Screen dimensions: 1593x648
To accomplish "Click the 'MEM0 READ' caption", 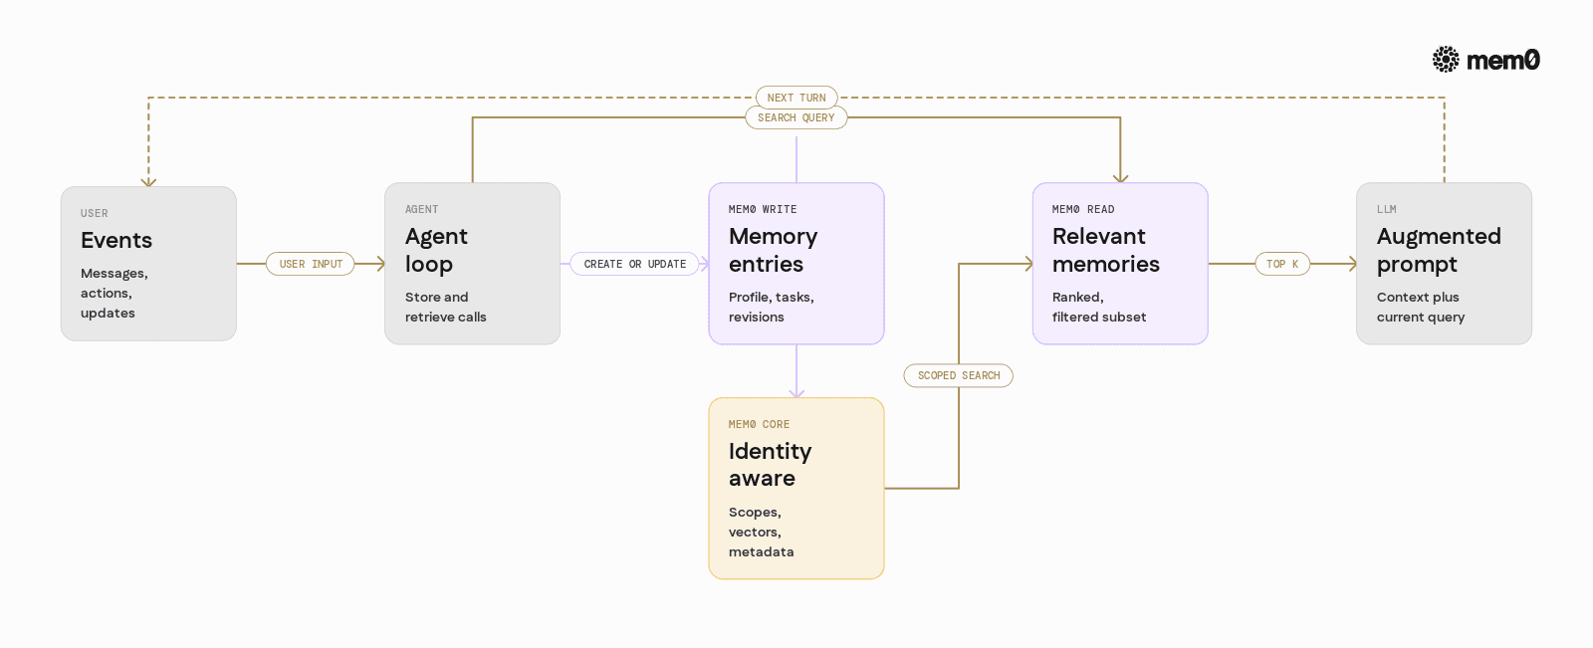I will [x=1083, y=209].
